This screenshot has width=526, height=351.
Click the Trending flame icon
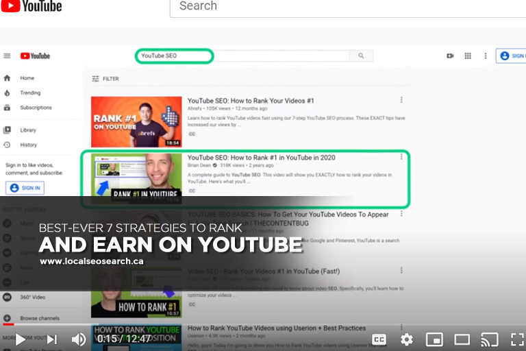[7, 93]
